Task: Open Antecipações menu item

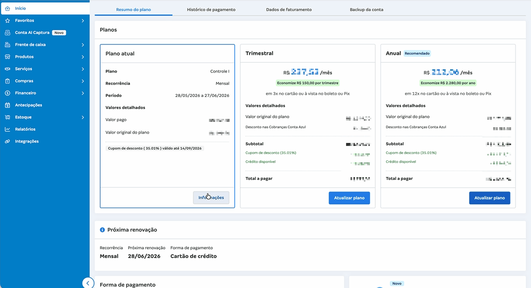Action: pyautogui.click(x=45, y=105)
